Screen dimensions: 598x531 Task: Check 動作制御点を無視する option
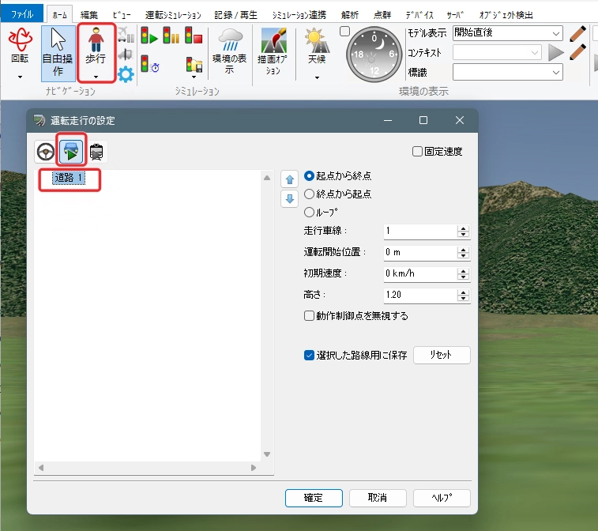pyautogui.click(x=310, y=316)
